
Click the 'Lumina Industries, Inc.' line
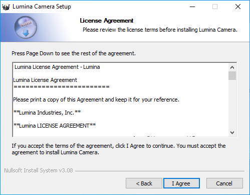(47, 113)
